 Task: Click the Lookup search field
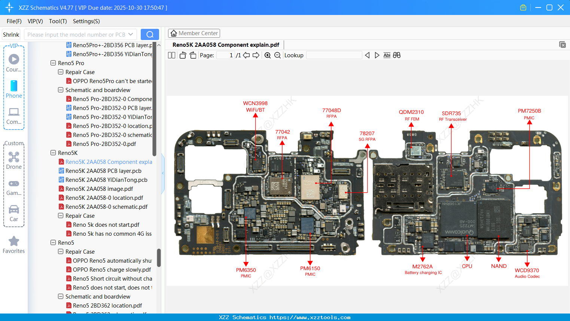coord(334,55)
